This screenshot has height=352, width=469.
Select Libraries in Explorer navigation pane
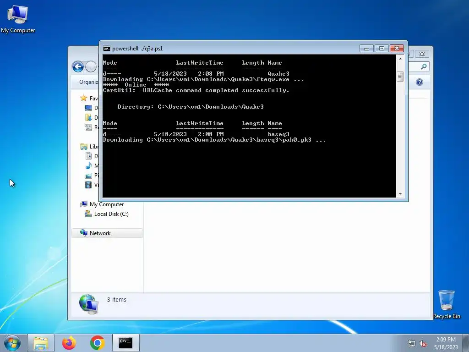pos(89,146)
